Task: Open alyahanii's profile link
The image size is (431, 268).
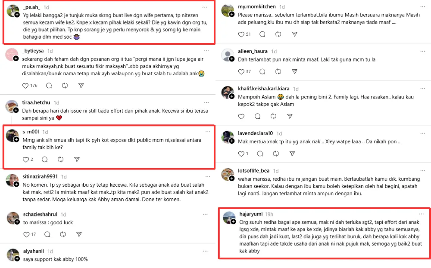Action: [x=34, y=251]
